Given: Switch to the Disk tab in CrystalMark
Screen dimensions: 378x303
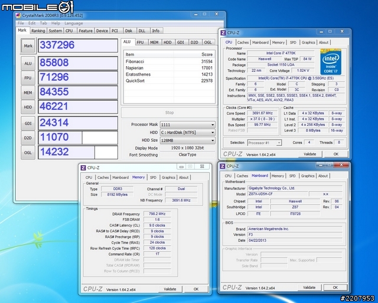Looking at the screenshot, I should (129, 31).
